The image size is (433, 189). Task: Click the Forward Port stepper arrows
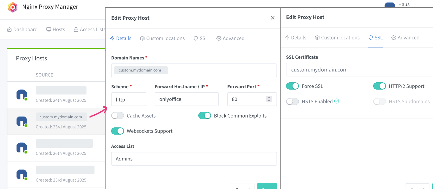click(269, 99)
